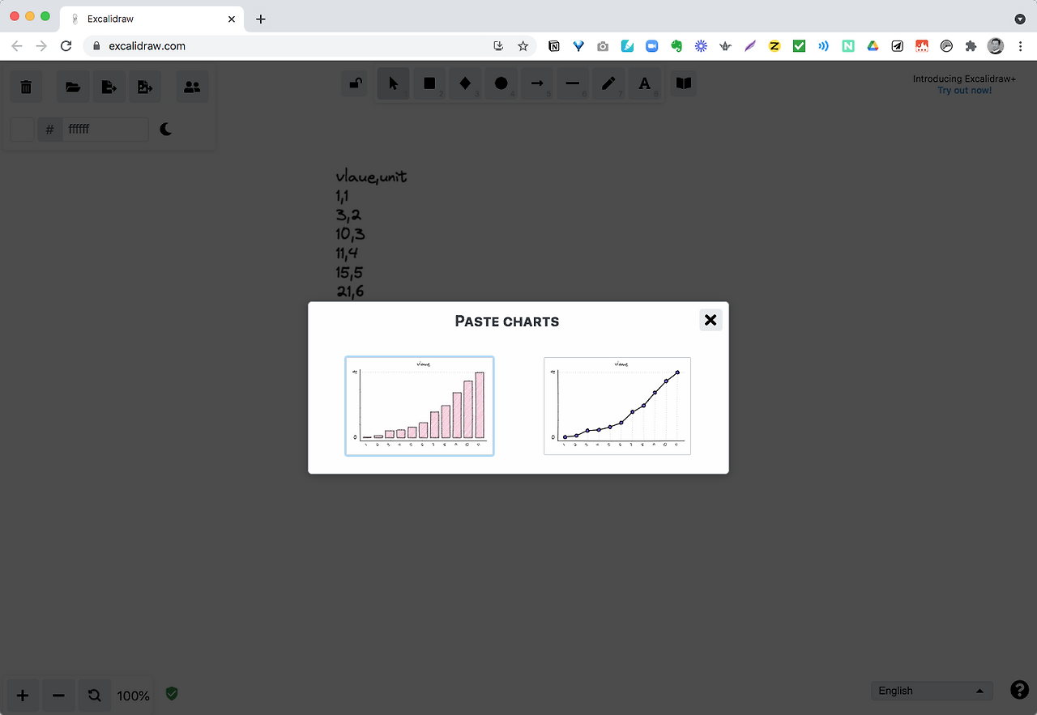Open the Extensions puzzle menu
This screenshot has width=1037, height=715.
[x=971, y=46]
